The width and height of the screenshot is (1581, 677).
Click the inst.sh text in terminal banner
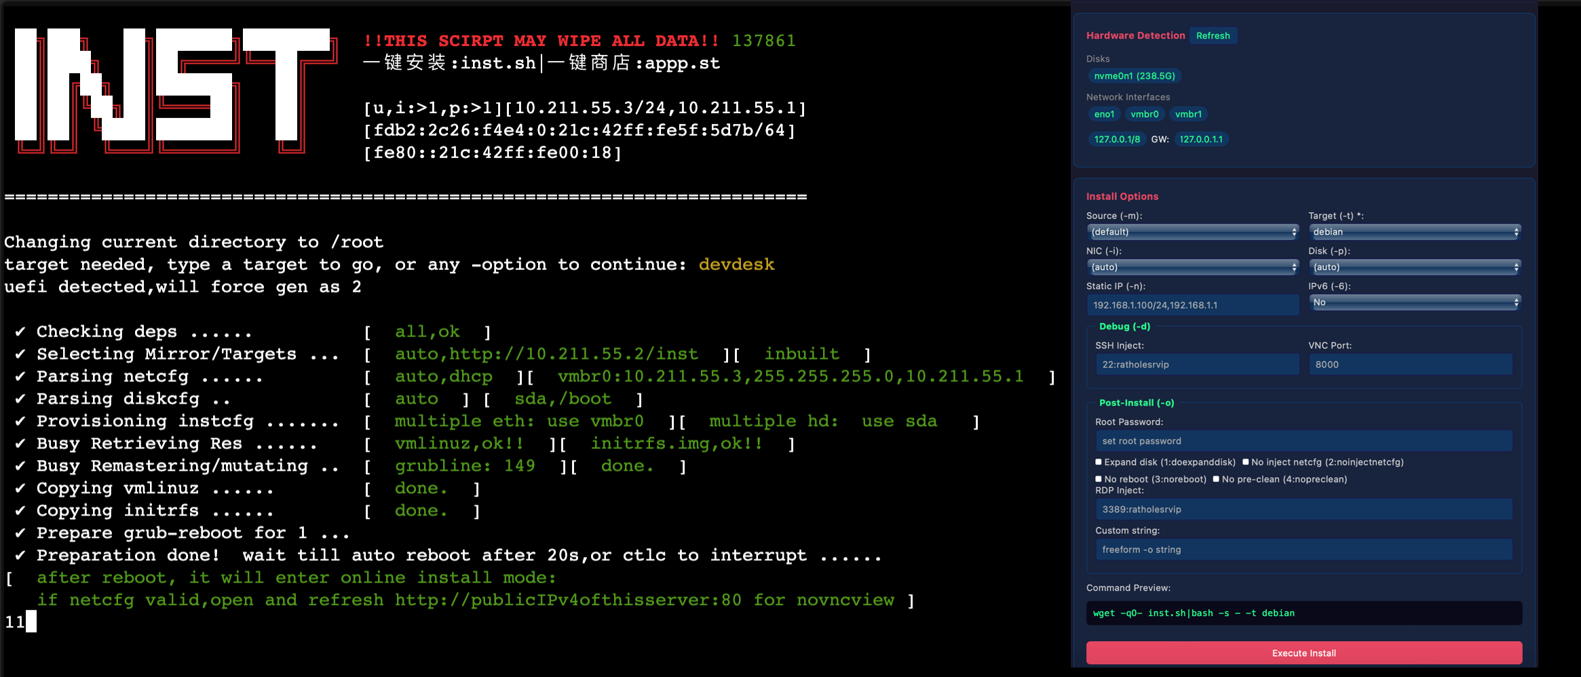[499, 63]
